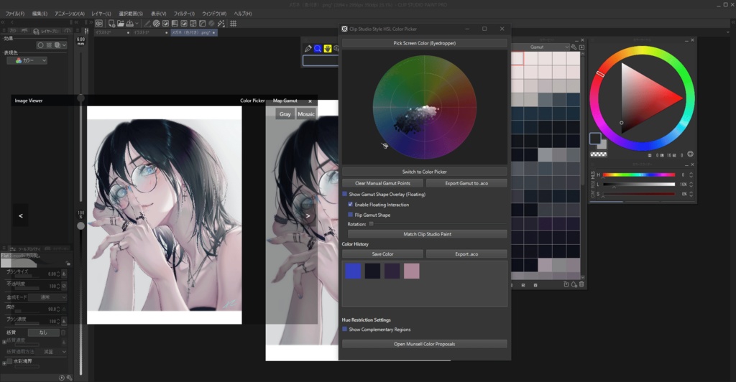This screenshot has width=736, height=382.
Task: Open the Gamut color set dropdown
Action: pos(540,47)
